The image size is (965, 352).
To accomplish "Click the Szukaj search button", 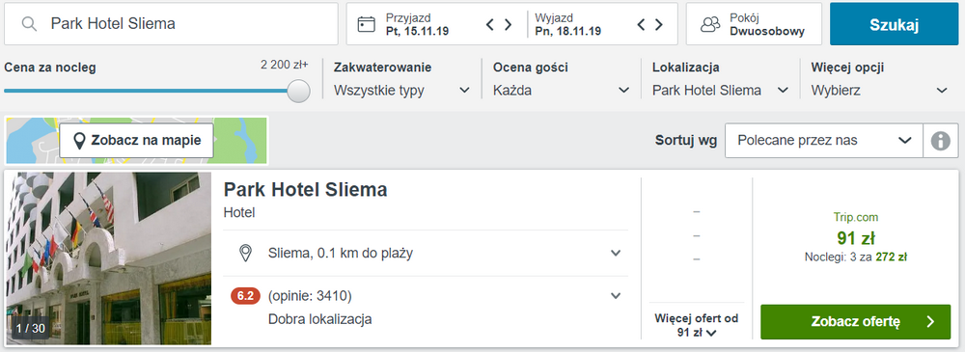I will click(894, 24).
